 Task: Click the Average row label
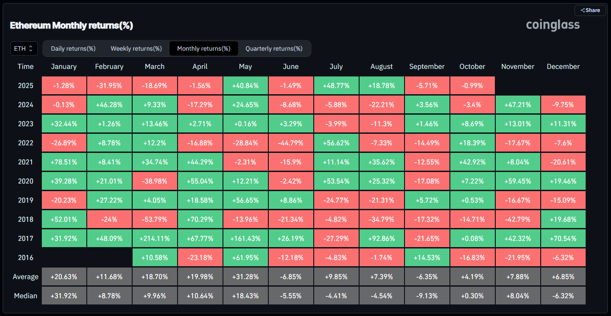click(25, 277)
